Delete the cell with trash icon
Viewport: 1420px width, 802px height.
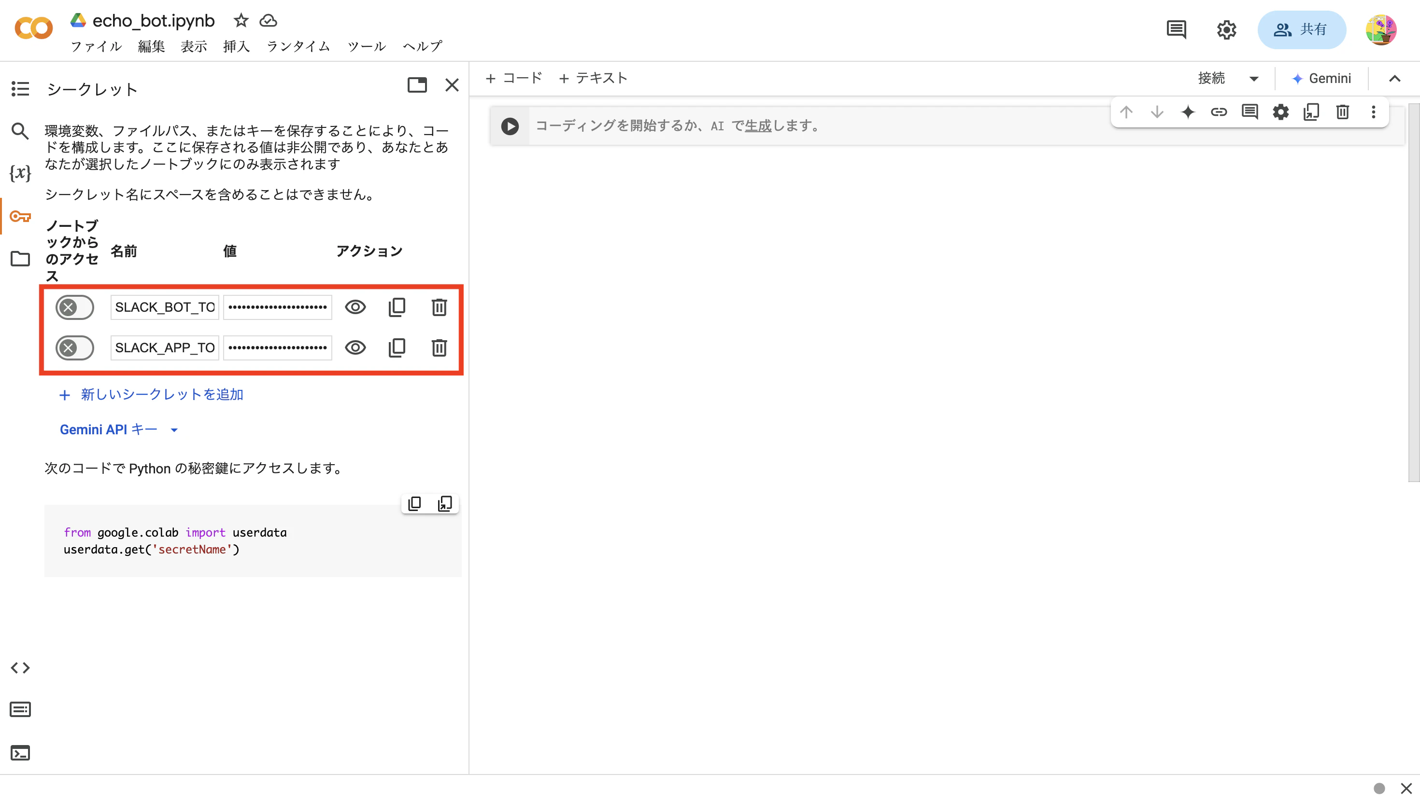coord(1343,112)
